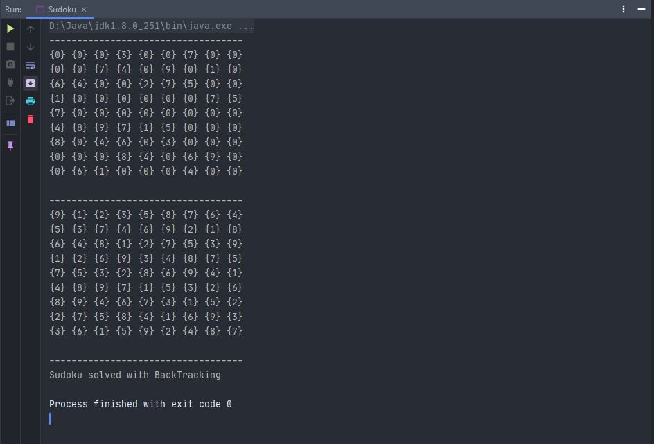Open the three-dot options menu
Viewport: 654px width, 444px height.
point(622,9)
